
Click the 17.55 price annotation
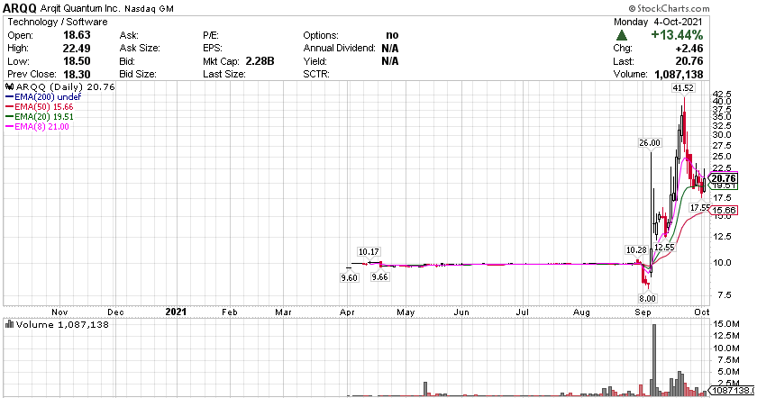pos(700,207)
